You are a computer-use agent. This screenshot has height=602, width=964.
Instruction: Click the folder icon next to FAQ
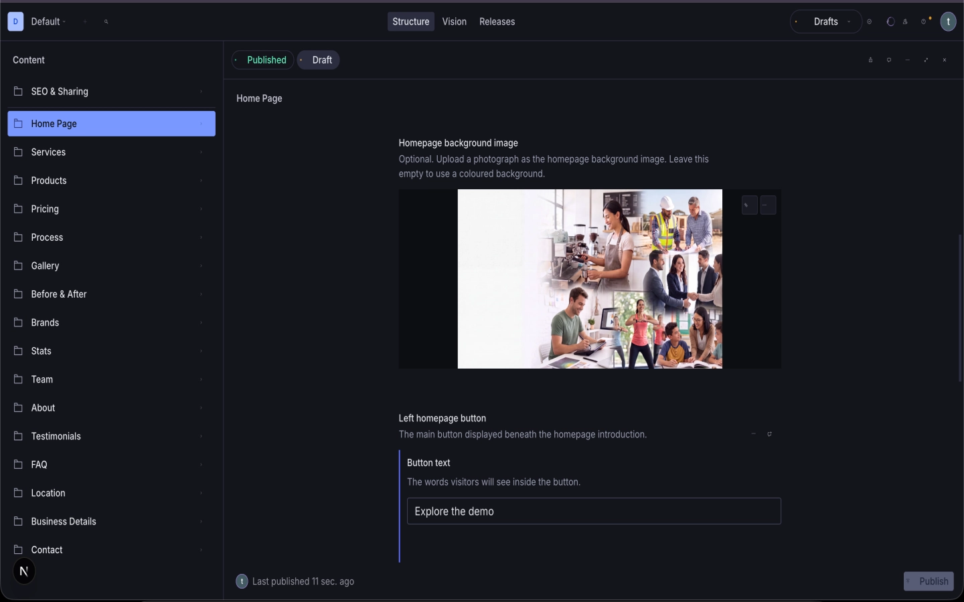click(18, 464)
